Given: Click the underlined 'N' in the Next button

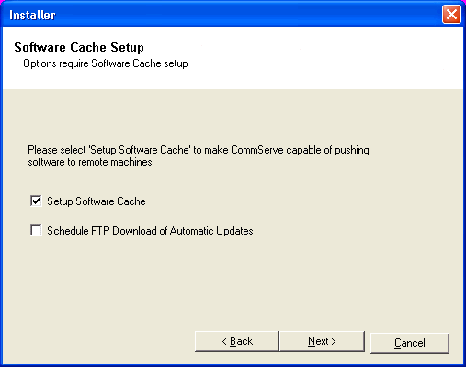Looking at the screenshot, I should [x=312, y=341].
